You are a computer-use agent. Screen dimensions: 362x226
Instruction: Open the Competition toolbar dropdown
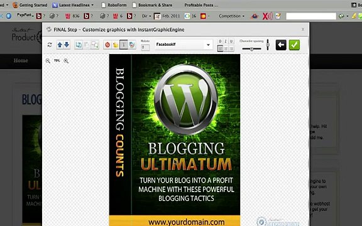231,16
